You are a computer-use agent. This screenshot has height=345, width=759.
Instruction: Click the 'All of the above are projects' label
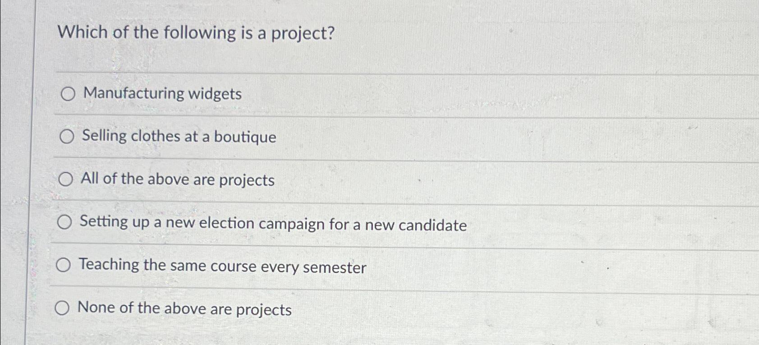coord(178,179)
